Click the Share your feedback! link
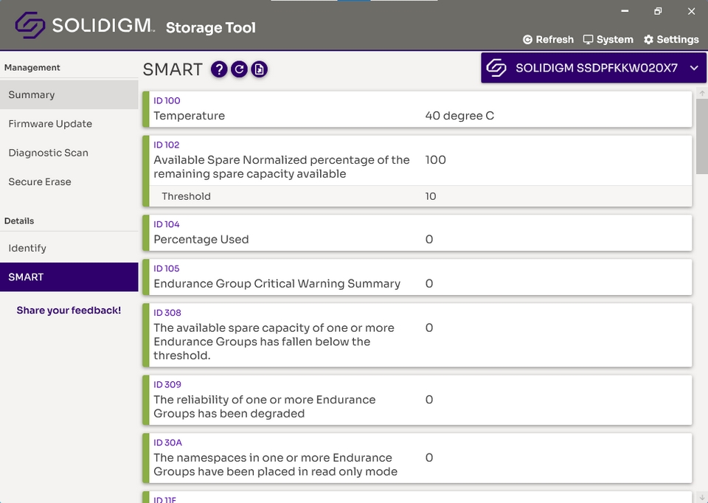The image size is (708, 503). [69, 311]
